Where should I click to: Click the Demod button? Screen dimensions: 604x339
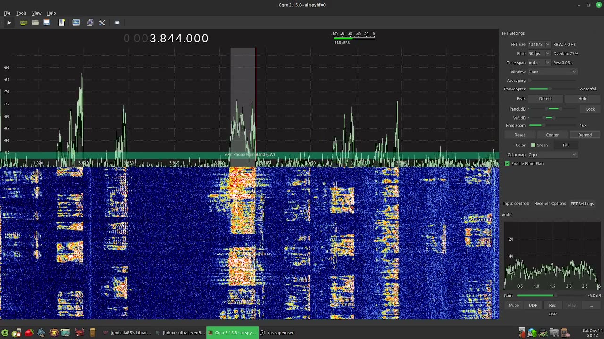click(585, 135)
